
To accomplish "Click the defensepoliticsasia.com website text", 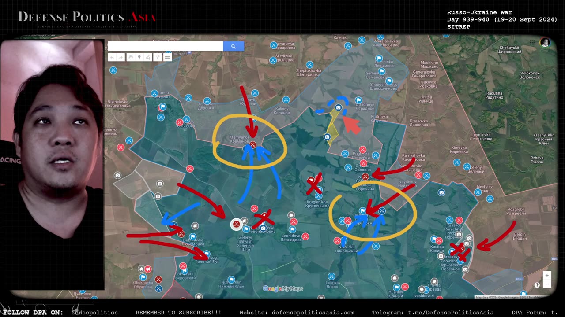I will click(x=313, y=313).
